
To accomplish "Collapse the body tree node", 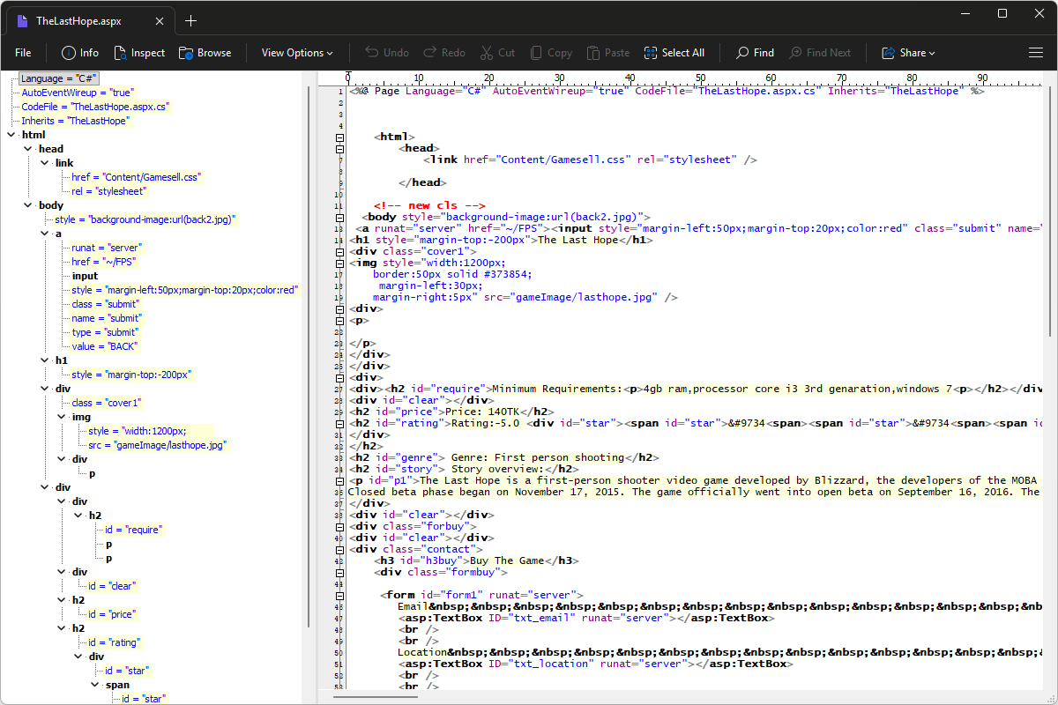I will 28,205.
